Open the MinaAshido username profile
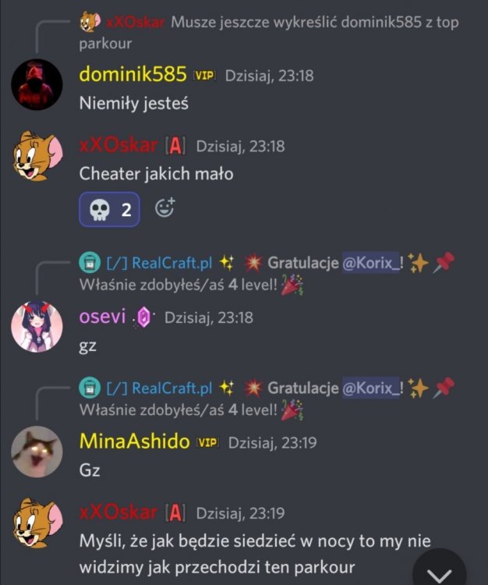488x585 pixels. (135, 441)
